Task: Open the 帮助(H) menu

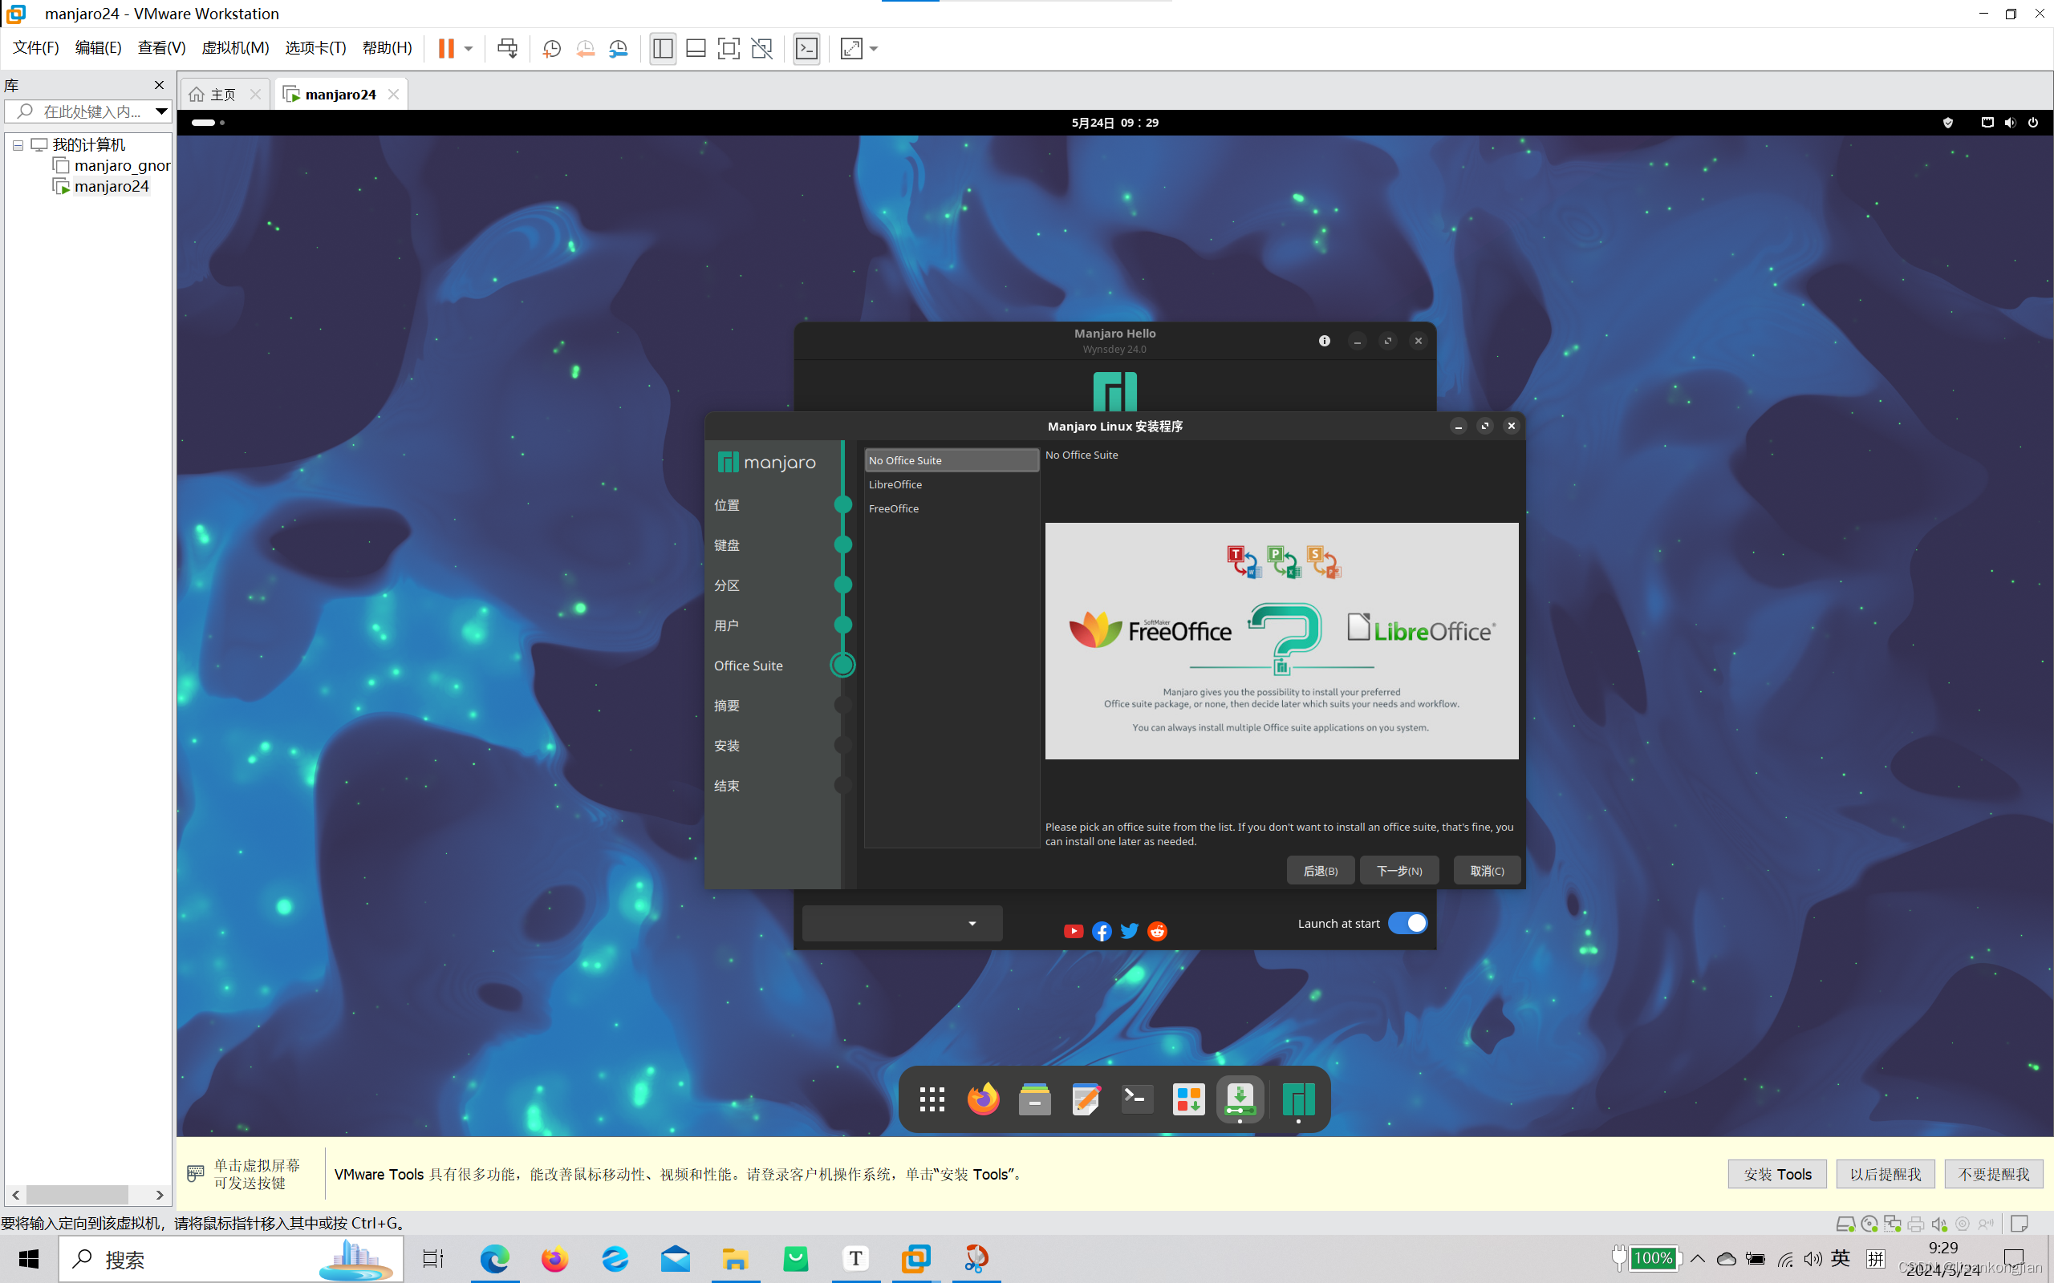Action: pyautogui.click(x=387, y=47)
